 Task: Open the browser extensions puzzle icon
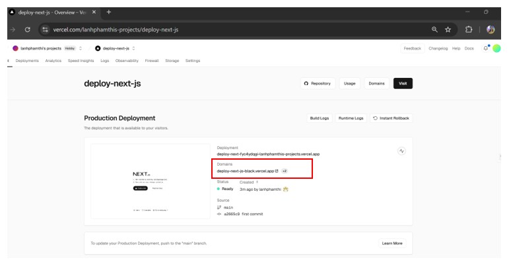point(469,30)
